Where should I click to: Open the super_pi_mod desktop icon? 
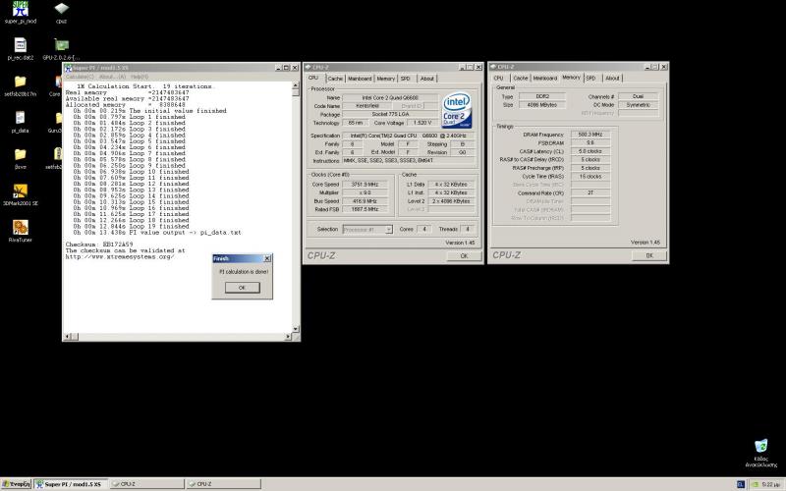tap(20, 13)
